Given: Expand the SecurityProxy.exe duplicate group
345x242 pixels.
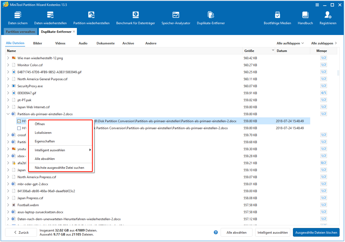Looking at the screenshot, I should click(x=8, y=86).
